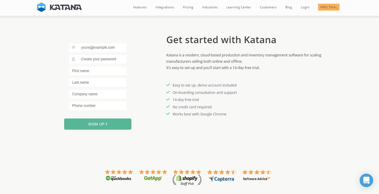The width and height of the screenshot is (379, 194).
Task: Go to the Customers page
Action: pos(268,7)
